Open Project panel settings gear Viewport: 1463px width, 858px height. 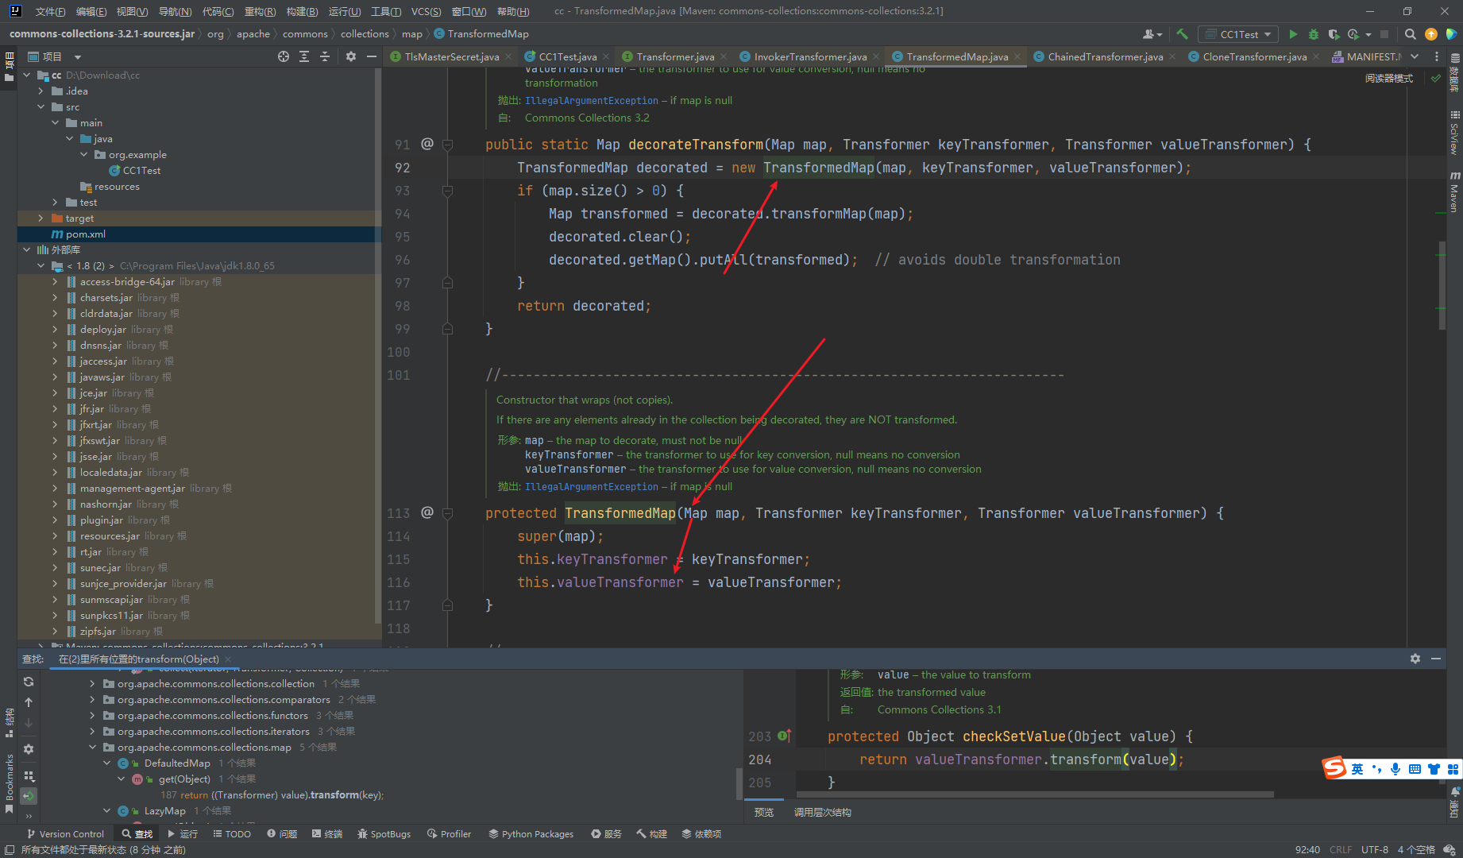click(351, 56)
